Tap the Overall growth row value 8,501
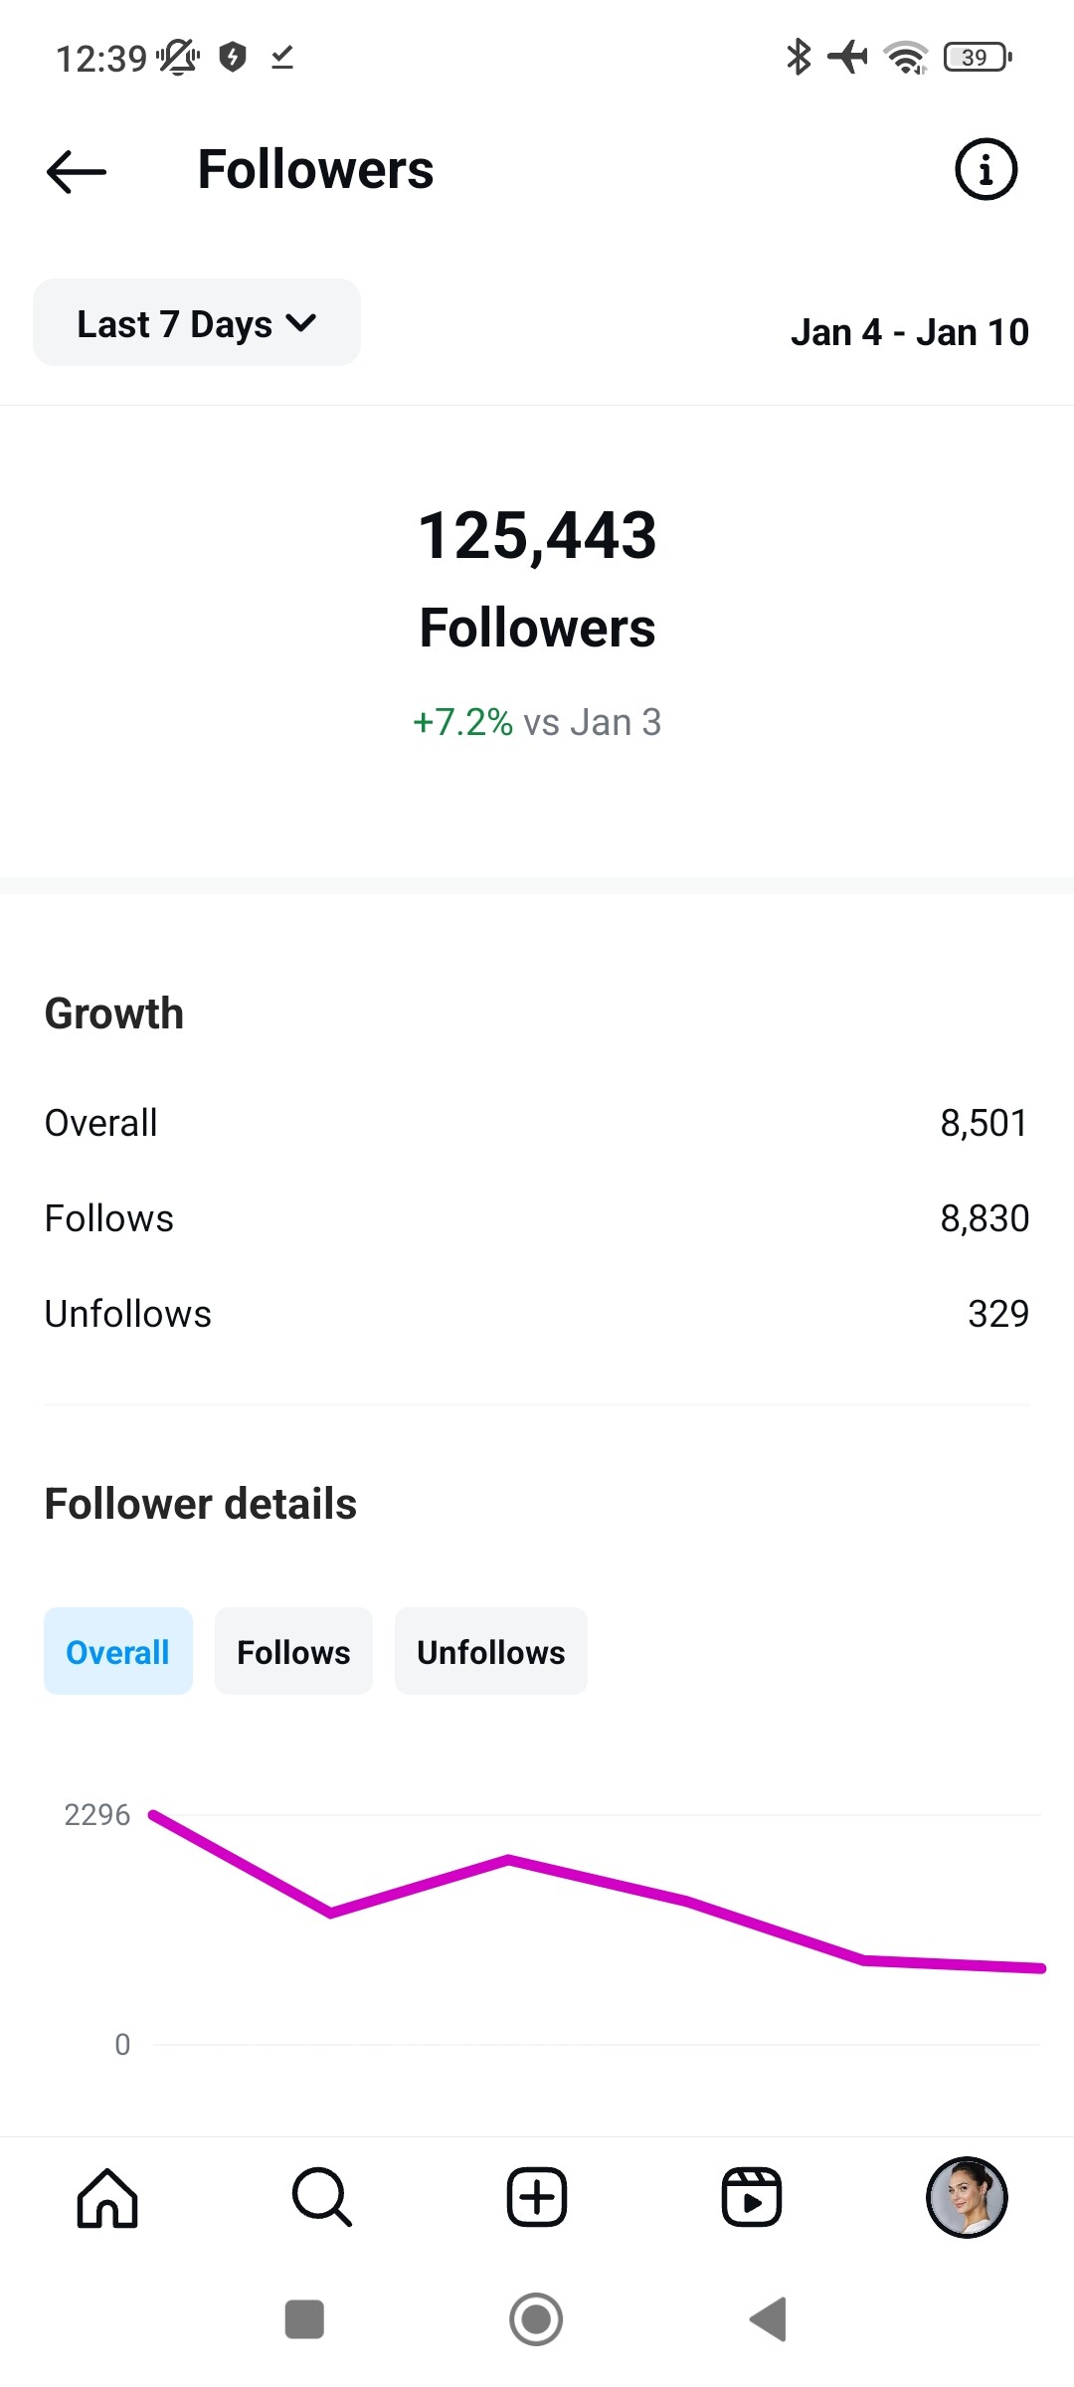This screenshot has width=1074, height=2387. [x=984, y=1123]
